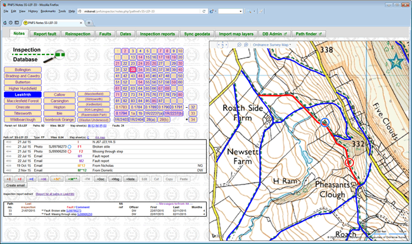Viewport: 412px width, 244px height.
Task: Click the +Msg button
Action: 115,179
